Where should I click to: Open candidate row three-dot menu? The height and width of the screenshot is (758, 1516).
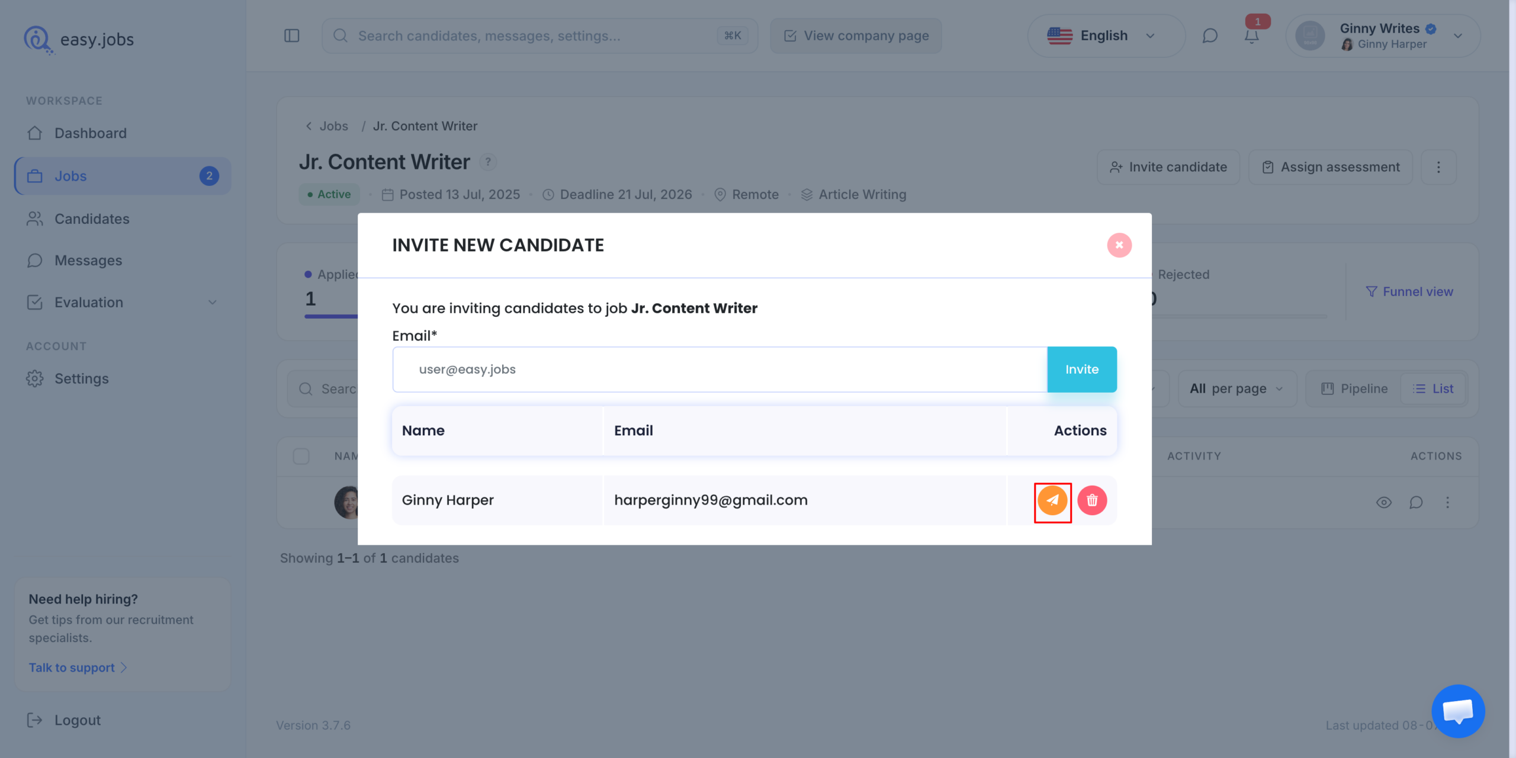1447,503
